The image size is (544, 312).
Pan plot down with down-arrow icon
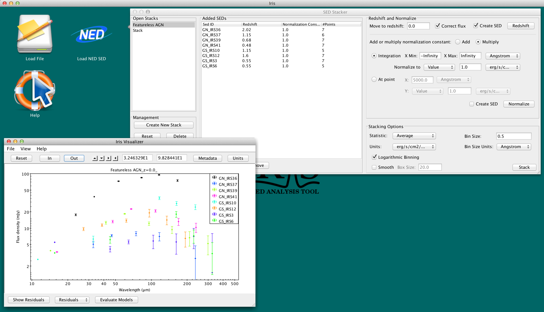(102, 158)
